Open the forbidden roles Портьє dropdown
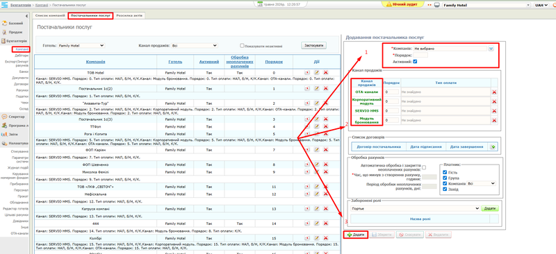This screenshot has height=254, width=556. (414, 208)
